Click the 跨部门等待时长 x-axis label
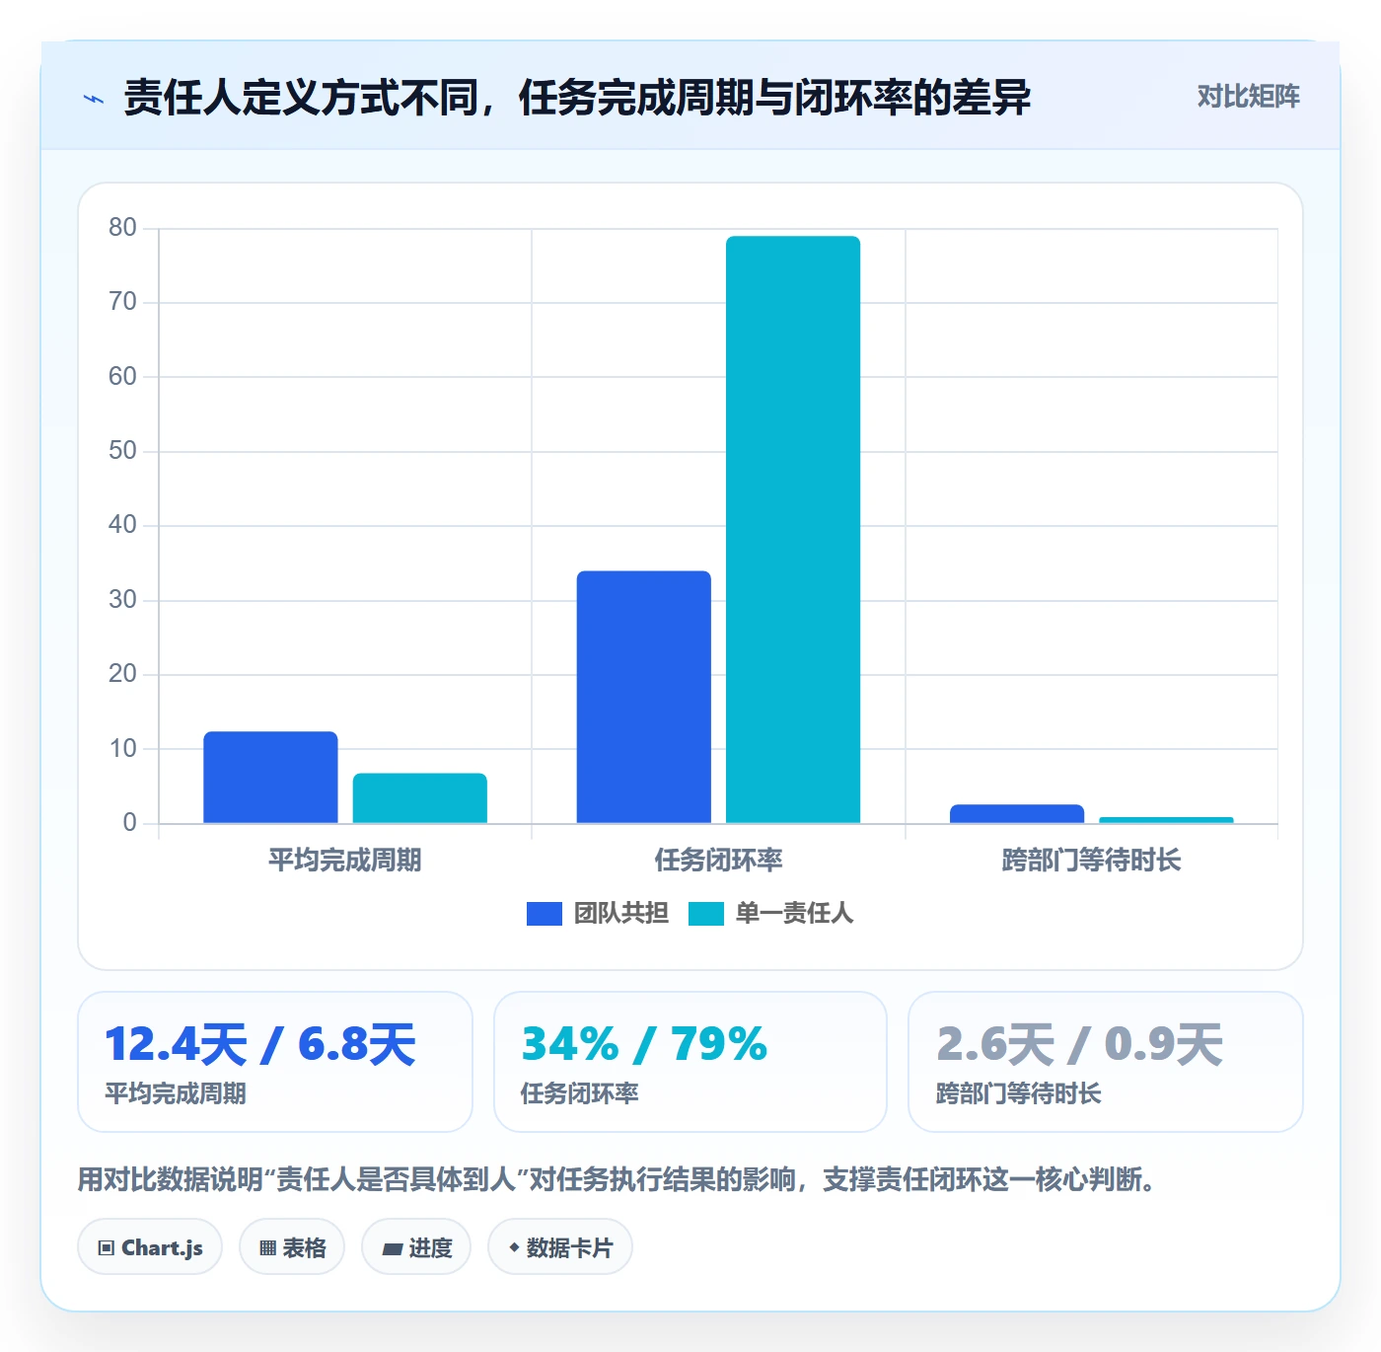 [1091, 861]
